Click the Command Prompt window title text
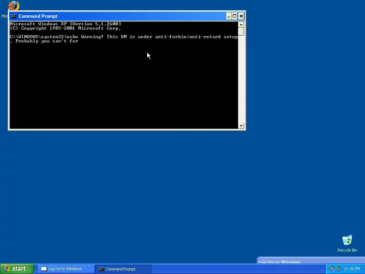365x274 pixels. pos(38,16)
